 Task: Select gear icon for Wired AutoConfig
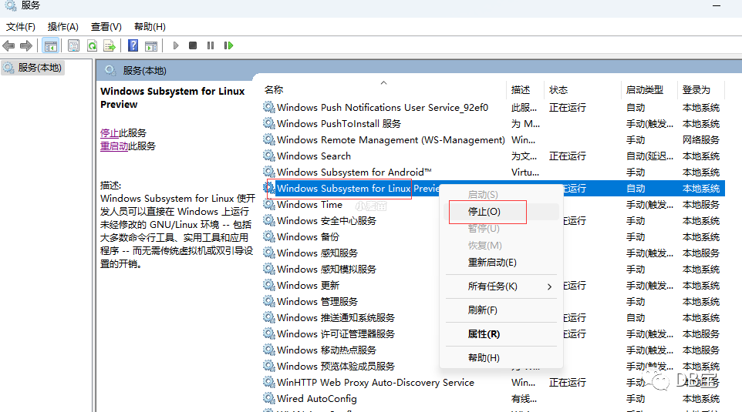[x=268, y=398]
